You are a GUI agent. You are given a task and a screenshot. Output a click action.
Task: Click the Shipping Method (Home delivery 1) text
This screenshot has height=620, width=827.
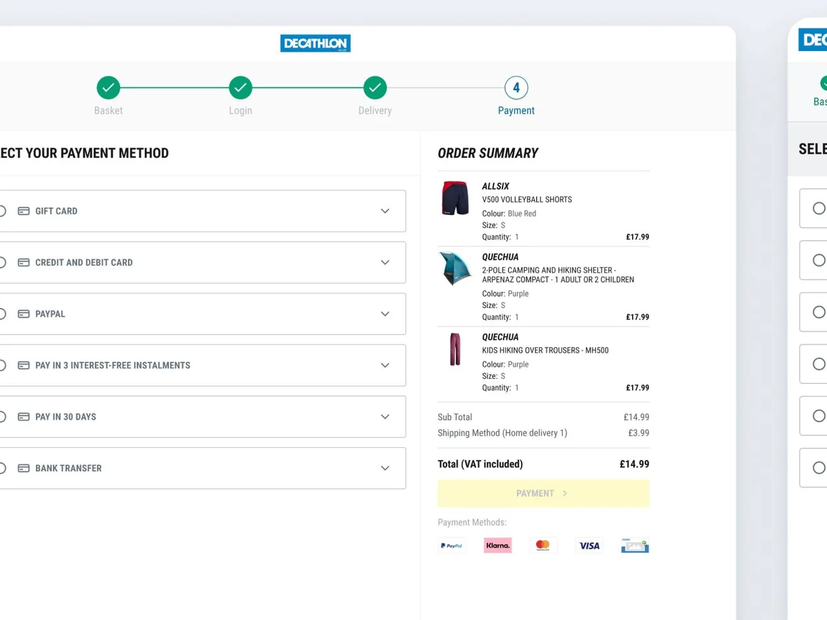(502, 433)
